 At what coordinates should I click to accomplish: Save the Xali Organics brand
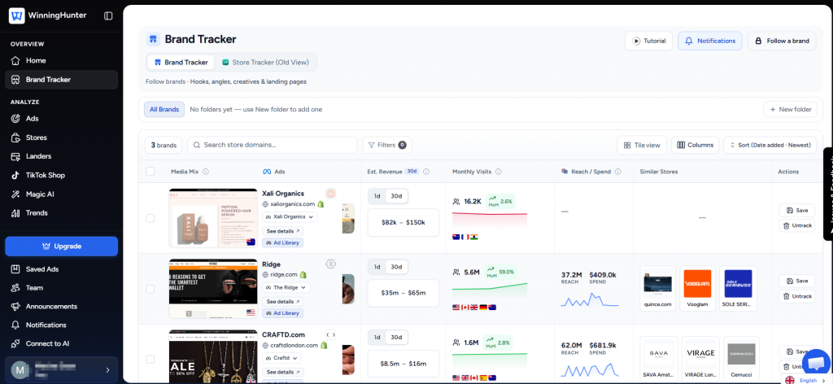(797, 211)
